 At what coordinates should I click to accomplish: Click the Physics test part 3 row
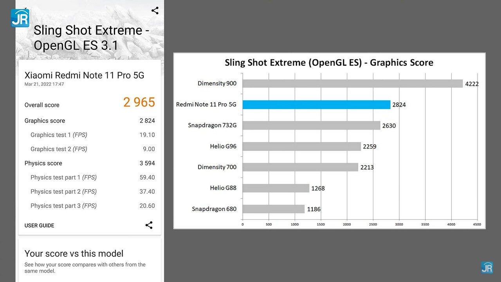click(x=90, y=206)
